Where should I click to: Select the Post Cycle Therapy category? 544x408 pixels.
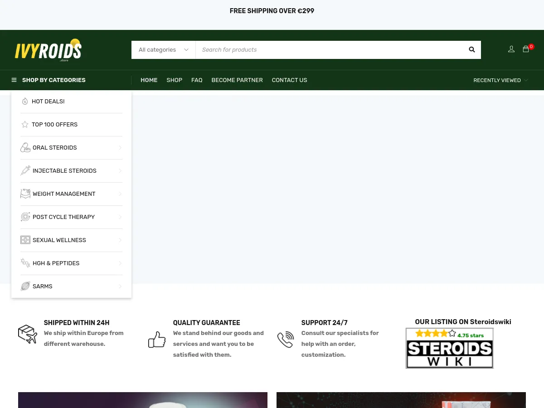point(63,217)
